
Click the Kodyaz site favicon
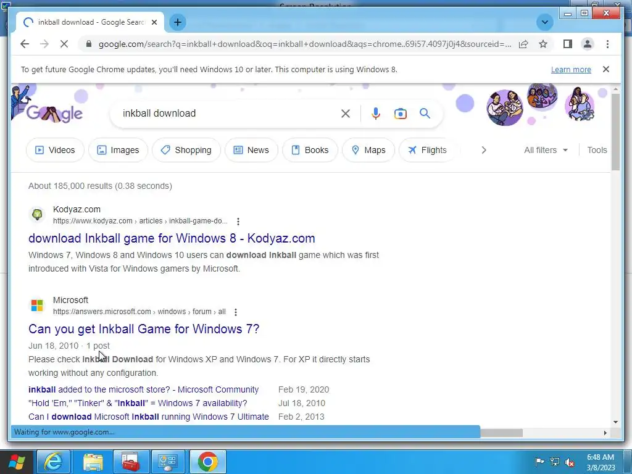point(37,214)
